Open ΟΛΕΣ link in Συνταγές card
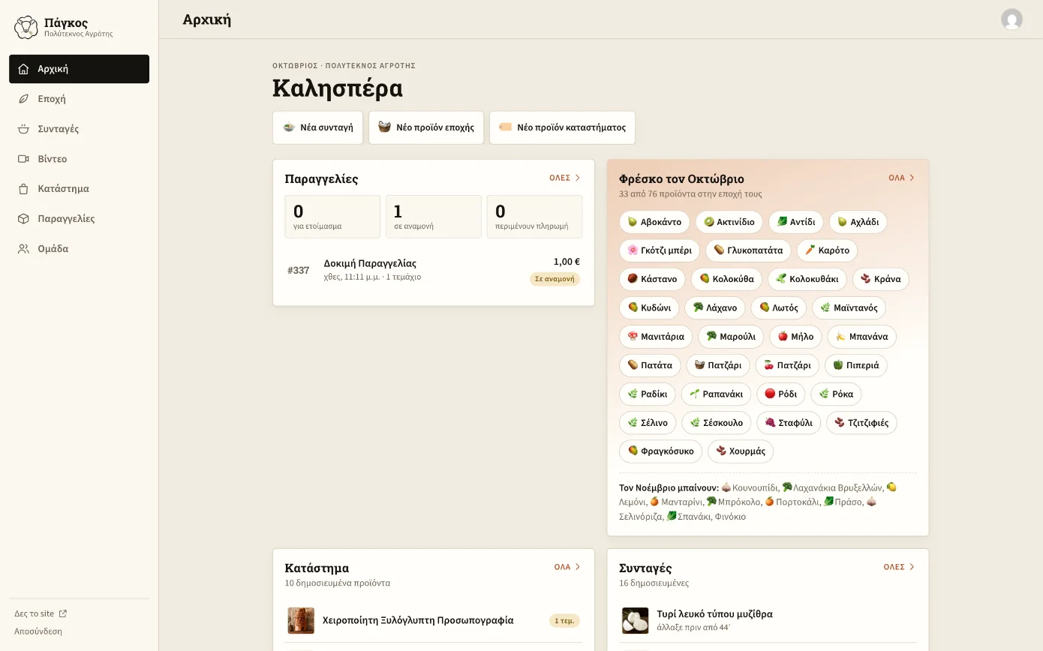Screen dimensions: 1043x651 900,567
